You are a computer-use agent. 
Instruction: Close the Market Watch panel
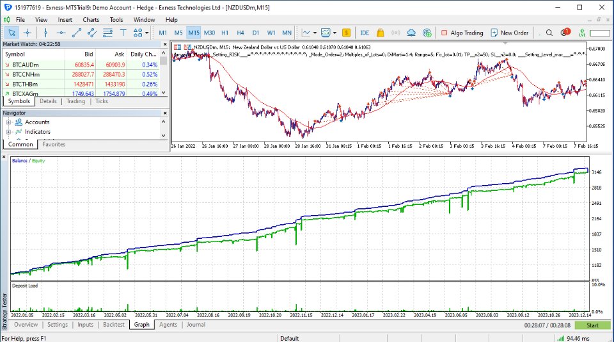point(165,44)
